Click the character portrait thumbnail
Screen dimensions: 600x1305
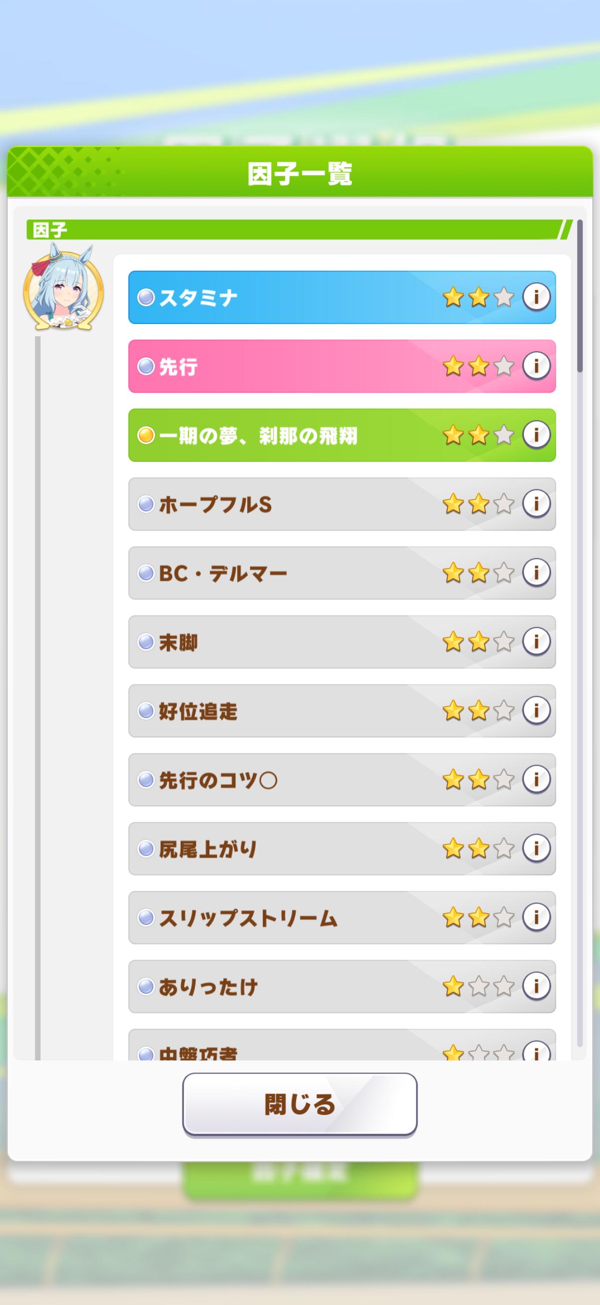63,290
